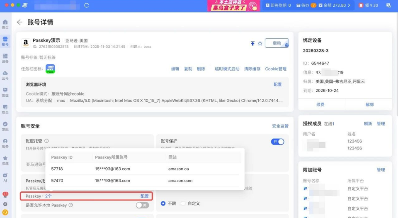Click the Passkey 2个 count
The width and height of the screenshot is (398, 218).
48,196
